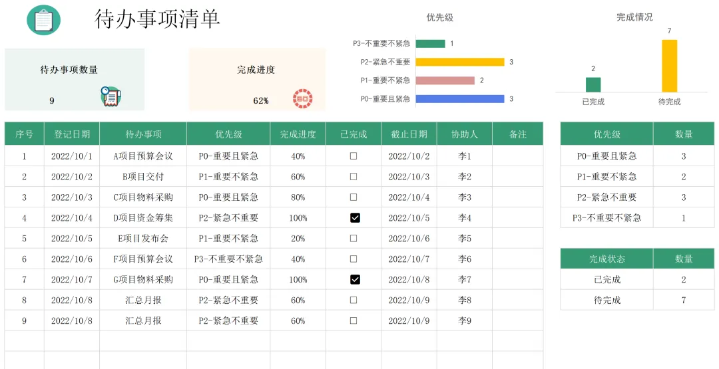Select registration date 2022/10/1
The width and height of the screenshot is (719, 369).
72,156
